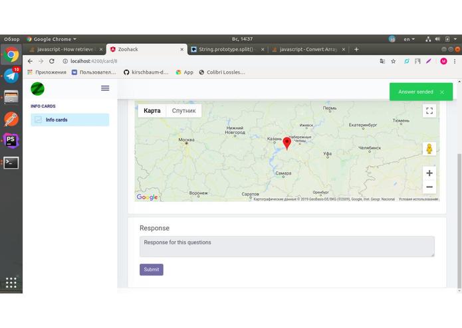The width and height of the screenshot is (462, 328).
Task: Open Приложения bookmarks shortcut
Action: (x=47, y=72)
